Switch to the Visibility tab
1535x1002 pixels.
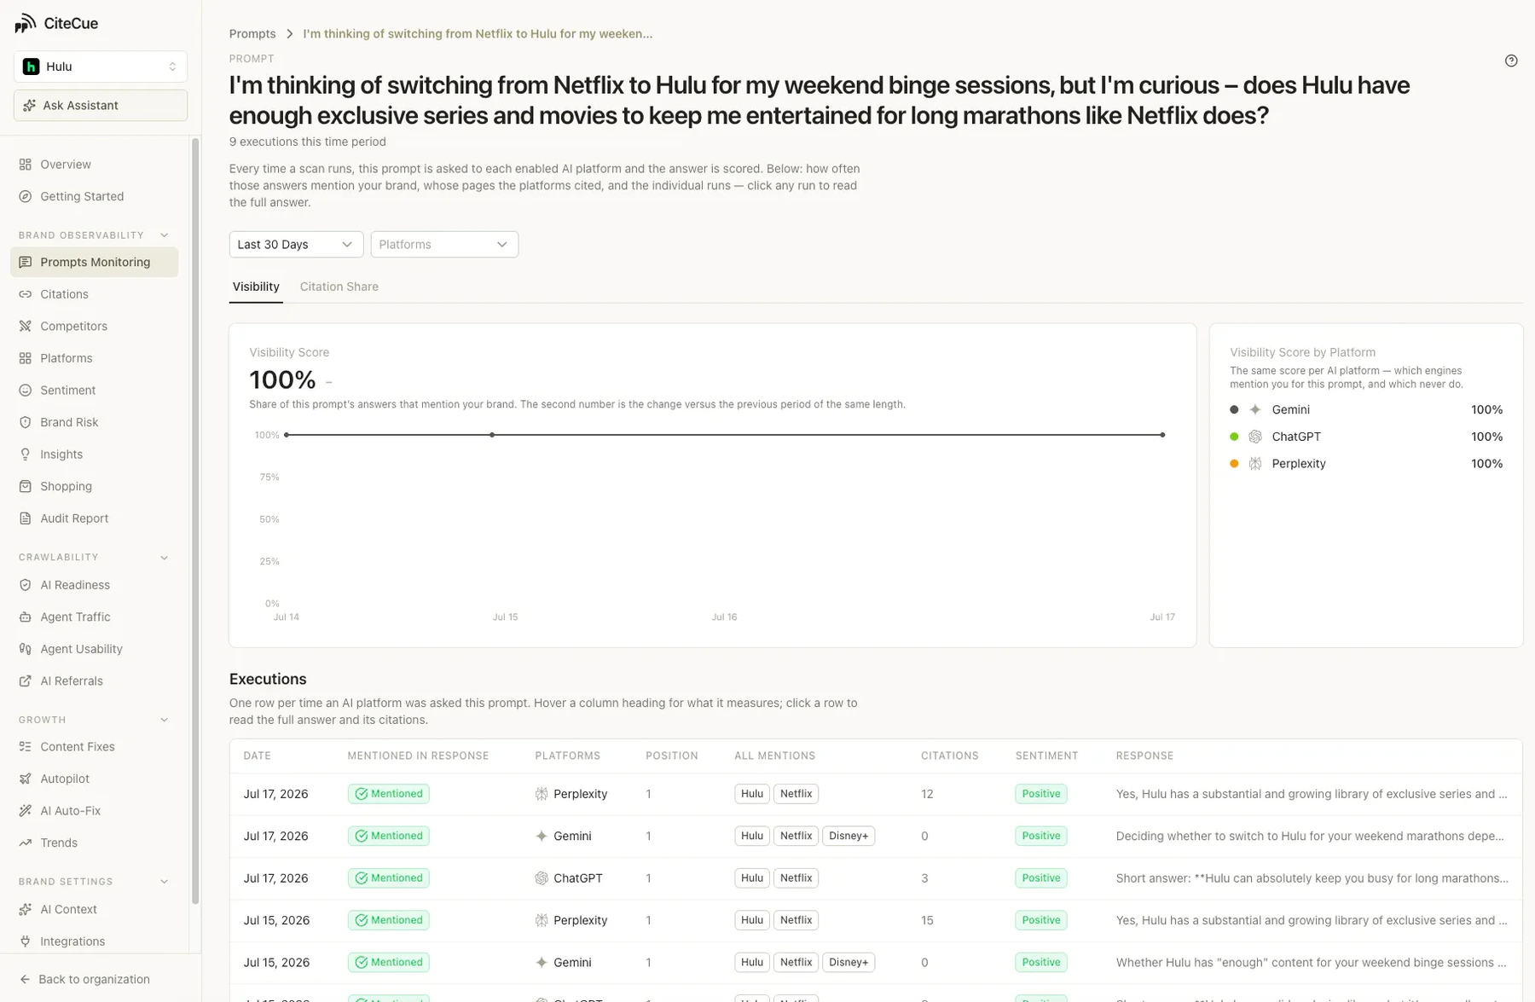[256, 287]
